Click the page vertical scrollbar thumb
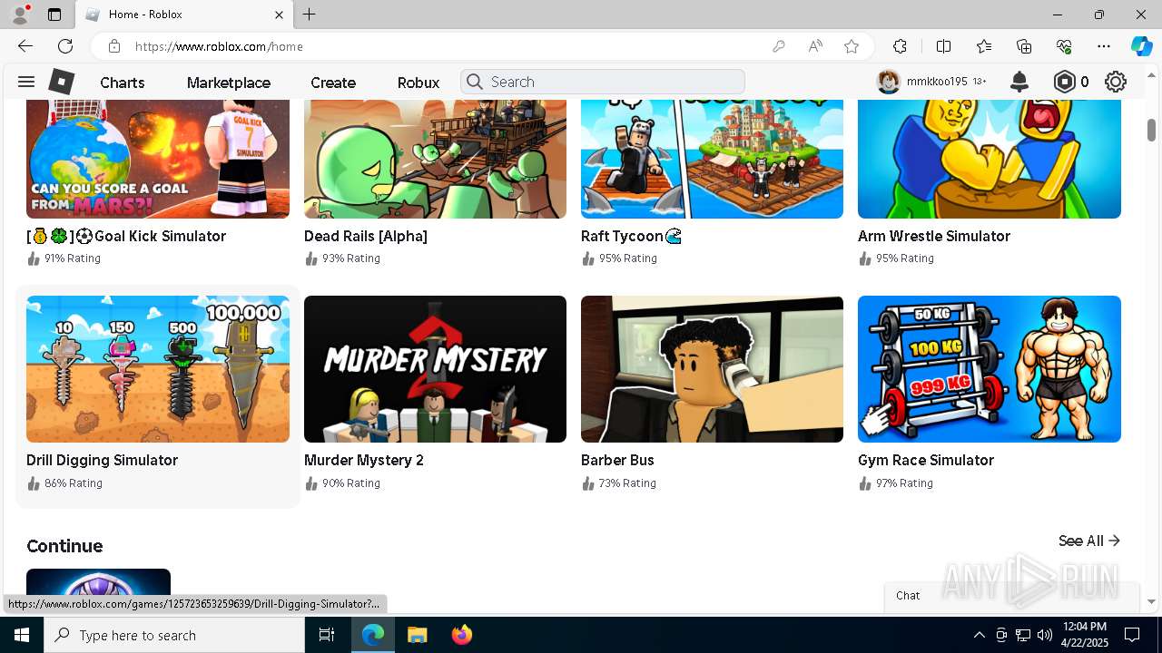Viewport: 1162px width, 653px height. (x=1151, y=130)
